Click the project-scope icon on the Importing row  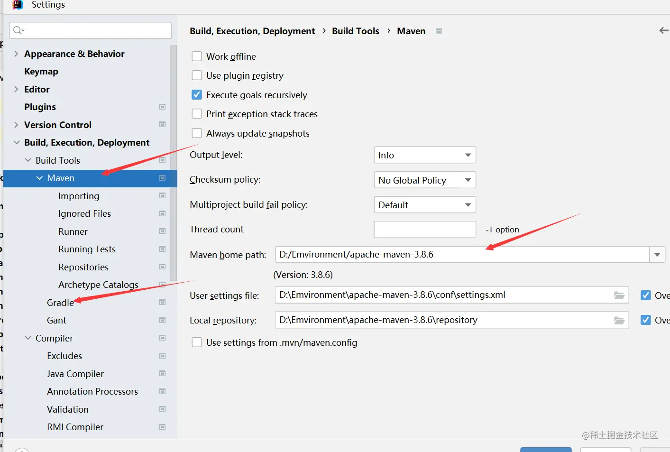point(163,196)
